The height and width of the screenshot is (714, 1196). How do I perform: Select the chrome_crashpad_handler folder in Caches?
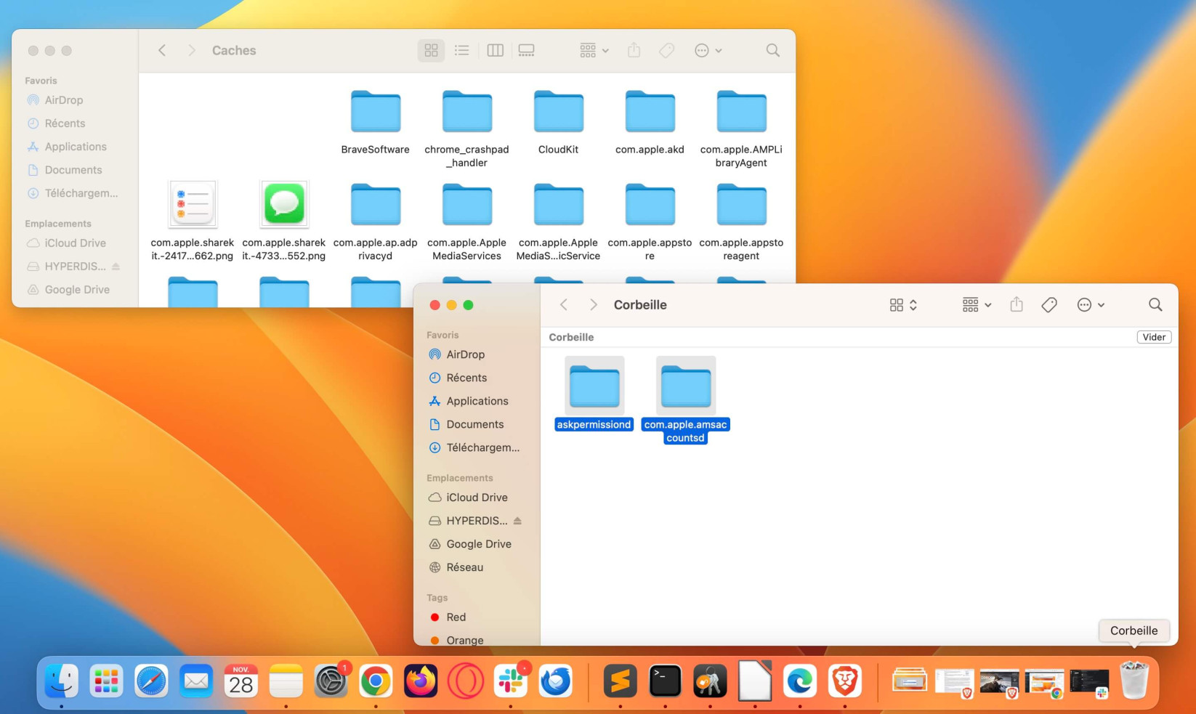click(x=467, y=111)
